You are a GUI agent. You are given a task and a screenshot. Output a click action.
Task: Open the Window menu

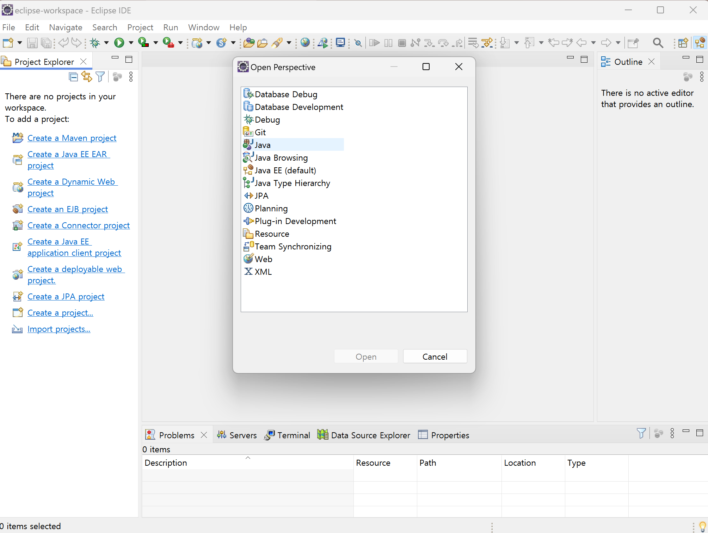203,27
